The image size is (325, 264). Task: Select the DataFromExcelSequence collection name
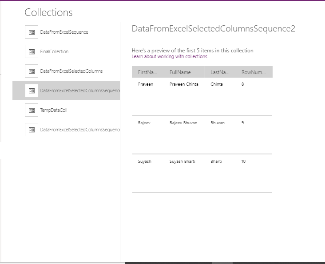click(64, 32)
